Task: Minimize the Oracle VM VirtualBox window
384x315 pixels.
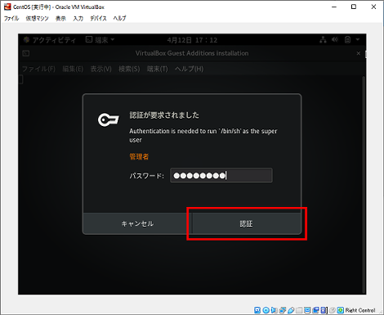Action: click(334, 7)
